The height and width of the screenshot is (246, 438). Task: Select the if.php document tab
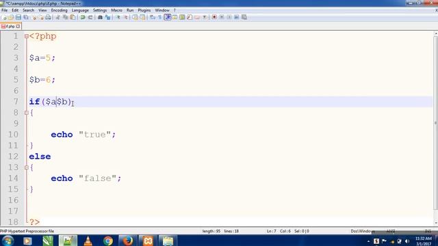pyautogui.click(x=10, y=26)
